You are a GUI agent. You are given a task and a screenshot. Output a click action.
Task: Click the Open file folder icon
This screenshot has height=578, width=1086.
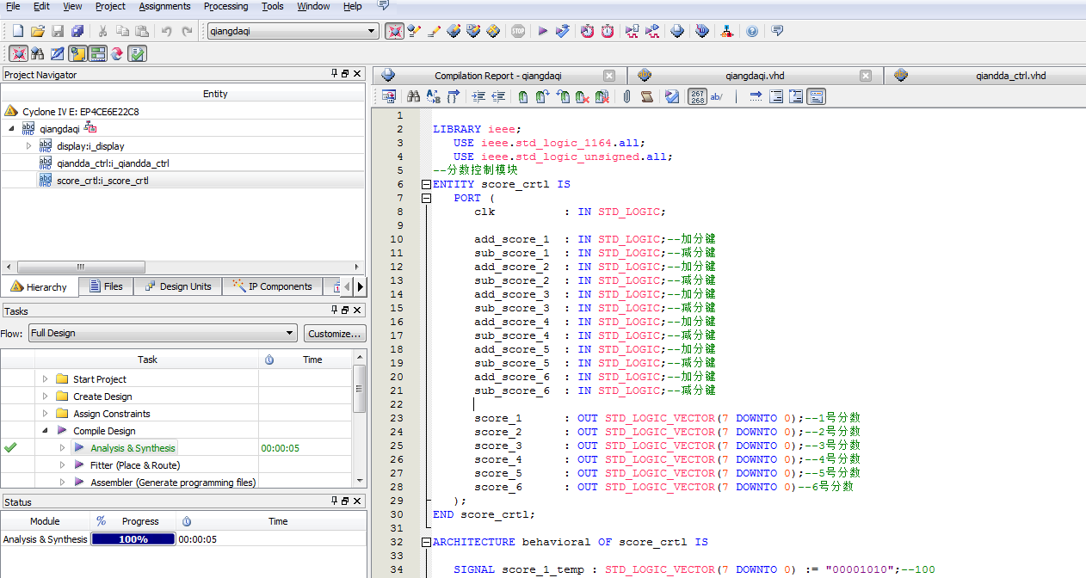pyautogui.click(x=37, y=31)
